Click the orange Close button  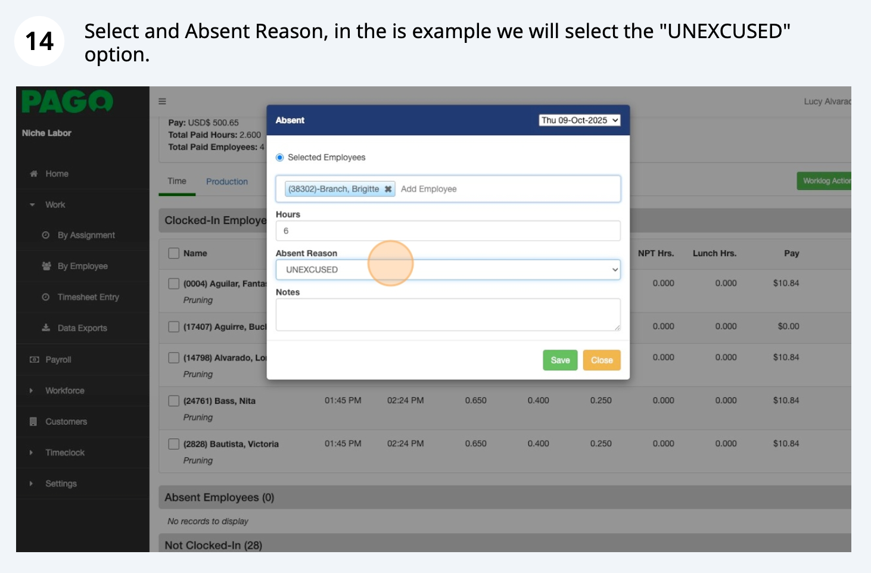point(602,360)
